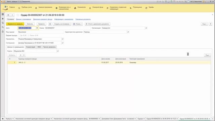The width and height of the screenshot is (215, 121).
Task: Open the 'Данные о проживании' link
Action: (x=24, y=19)
